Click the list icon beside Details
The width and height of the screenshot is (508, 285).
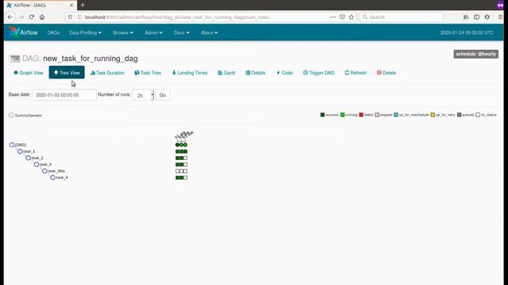point(248,73)
